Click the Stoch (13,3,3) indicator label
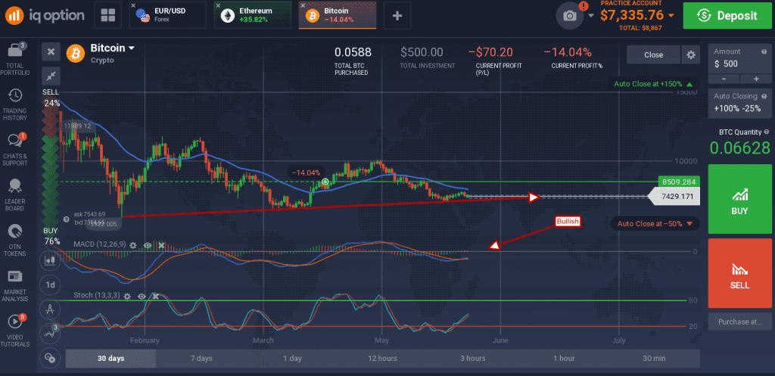 click(96, 296)
